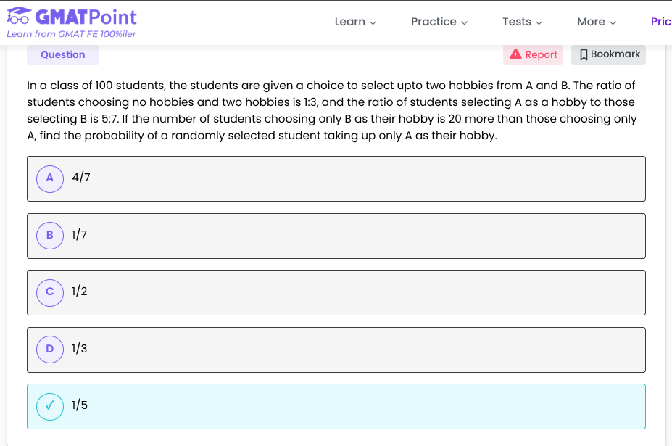Click the Bookmark ribbon icon

(584, 54)
